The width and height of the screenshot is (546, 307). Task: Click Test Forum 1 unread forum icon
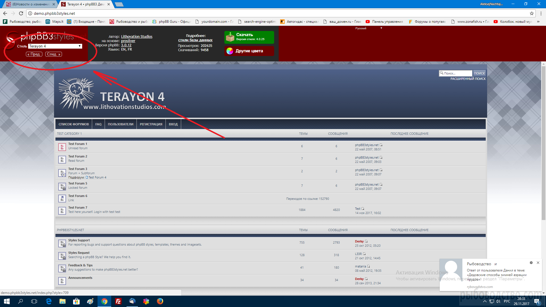62,147
